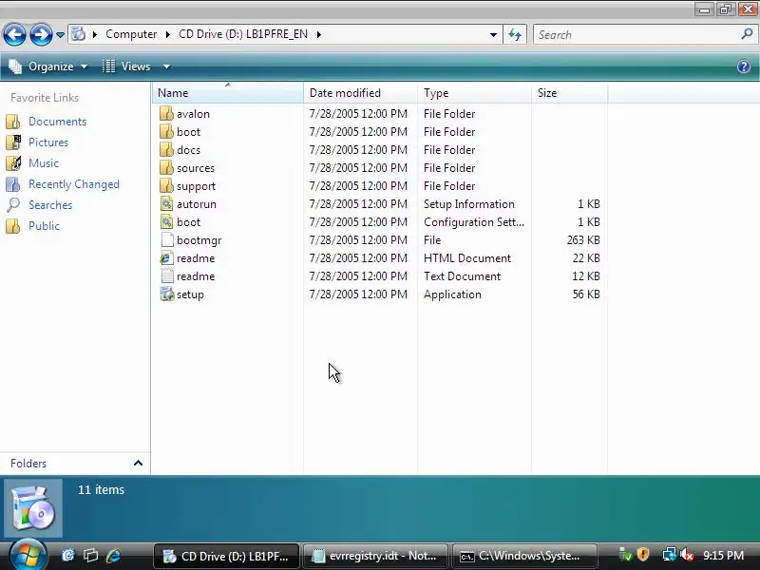Click the Music folder icon in sidebar
The width and height of the screenshot is (760, 570).
tap(13, 163)
